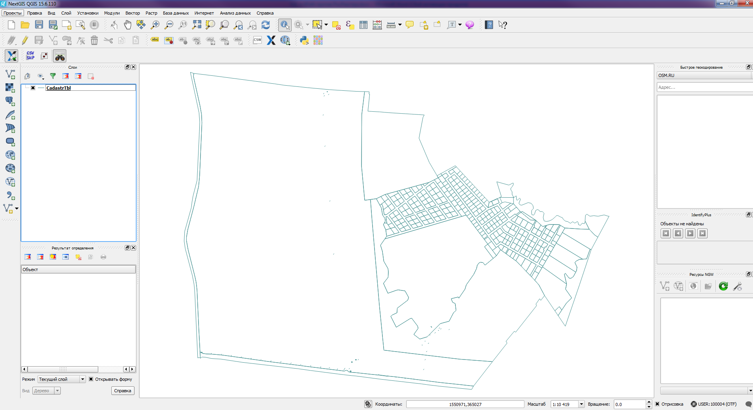Screen dimensions: 753x410
Task: Open the Масштаб scale dropdown
Action: coord(581,404)
